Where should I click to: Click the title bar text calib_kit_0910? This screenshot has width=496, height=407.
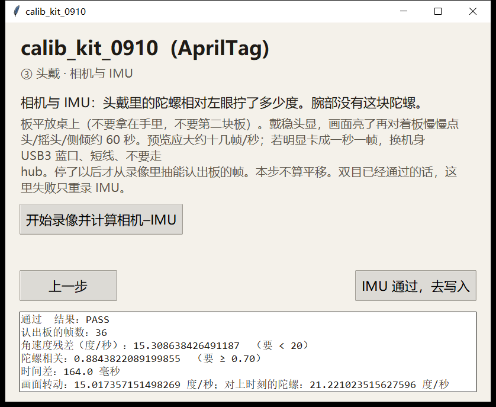(x=56, y=12)
